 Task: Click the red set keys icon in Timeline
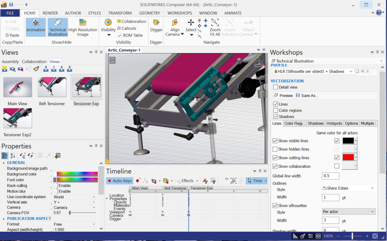(x=138, y=181)
